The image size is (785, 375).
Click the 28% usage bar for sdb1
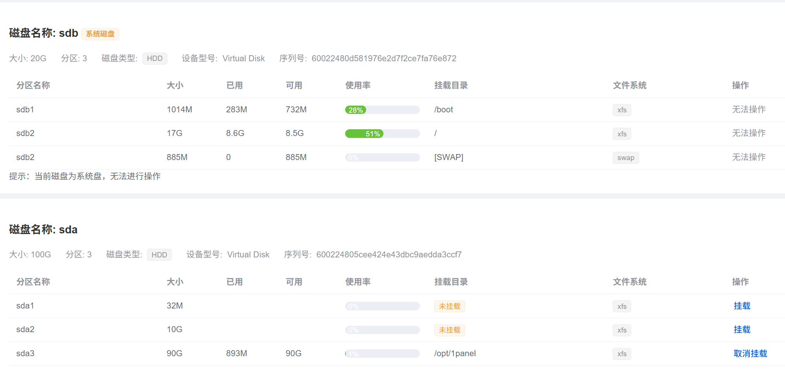(x=382, y=110)
